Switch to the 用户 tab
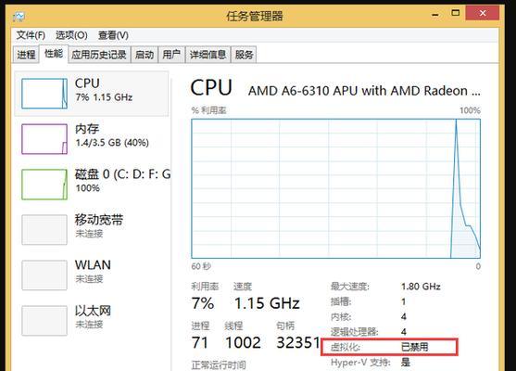Viewport: 516px width, 371px height. (171, 55)
